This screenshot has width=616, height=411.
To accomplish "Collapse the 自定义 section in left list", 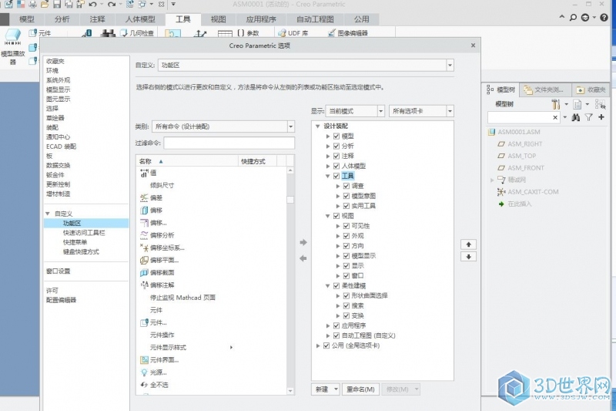I will pos(48,214).
